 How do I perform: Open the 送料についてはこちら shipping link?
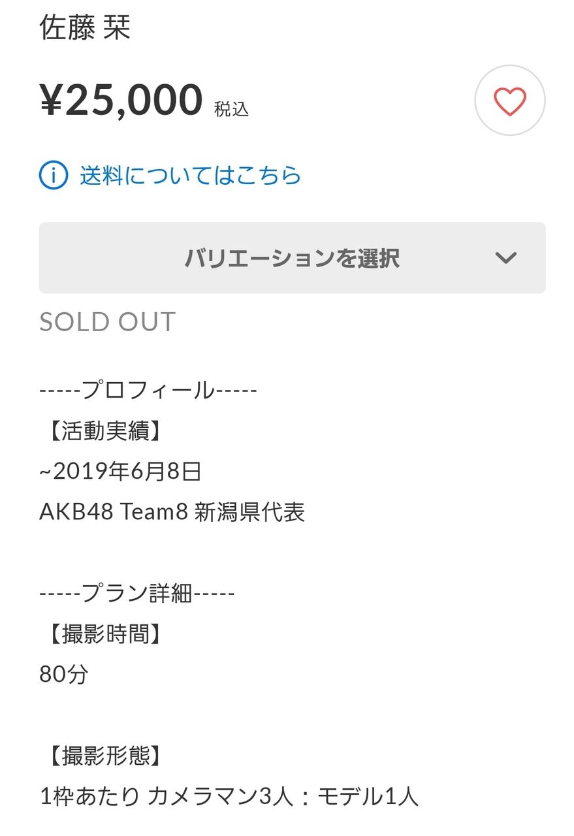(x=190, y=175)
